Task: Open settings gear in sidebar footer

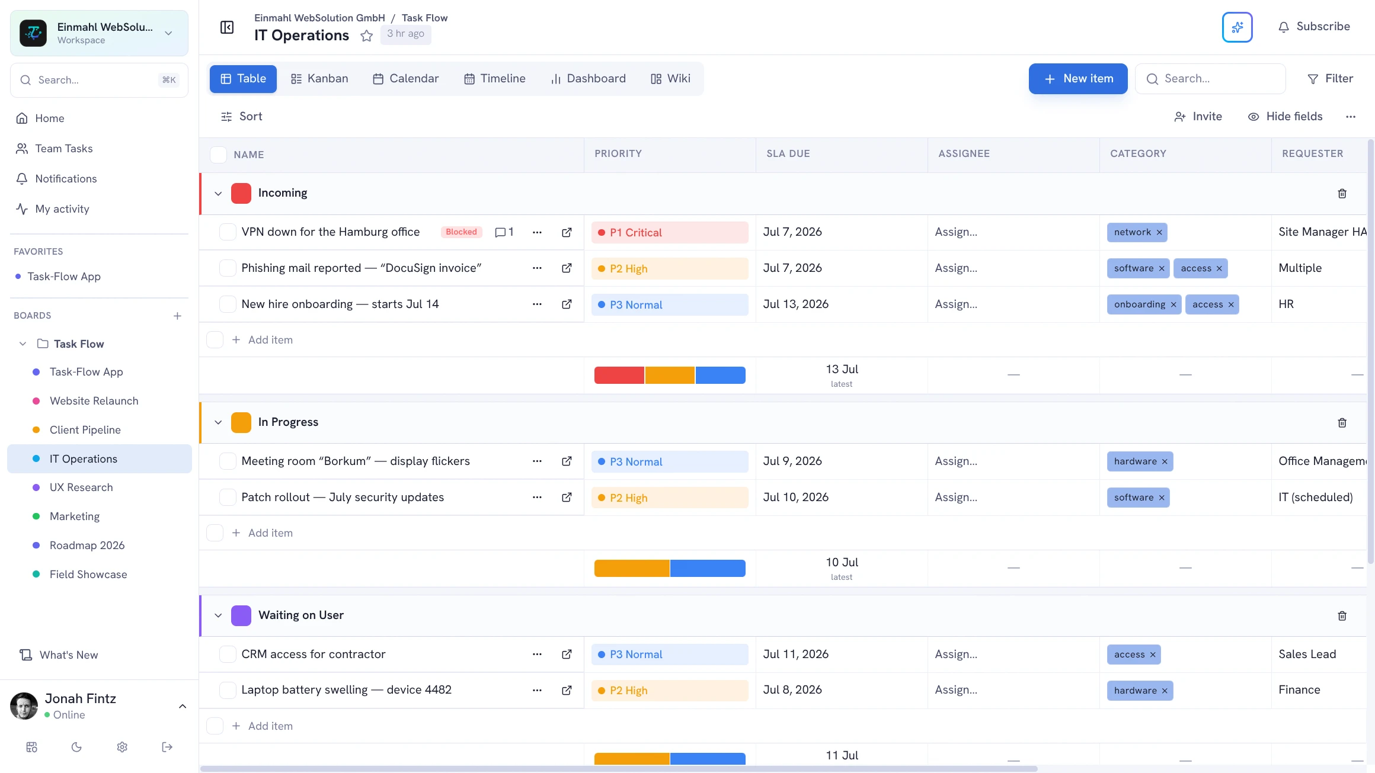Action: coord(122,747)
